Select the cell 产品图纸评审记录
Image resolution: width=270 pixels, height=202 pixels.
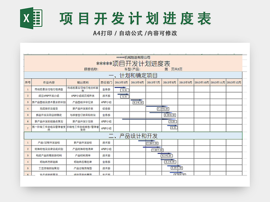click(x=83, y=102)
